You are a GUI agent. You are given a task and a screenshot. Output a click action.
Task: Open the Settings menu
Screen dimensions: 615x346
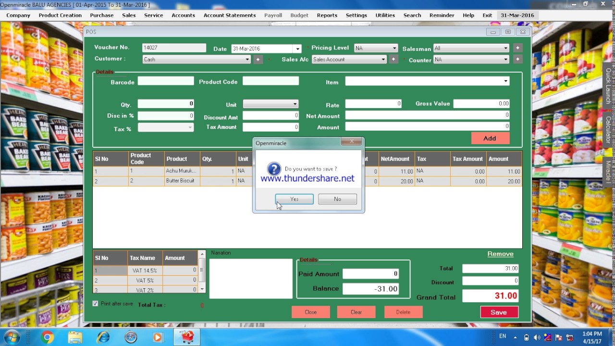tap(357, 15)
